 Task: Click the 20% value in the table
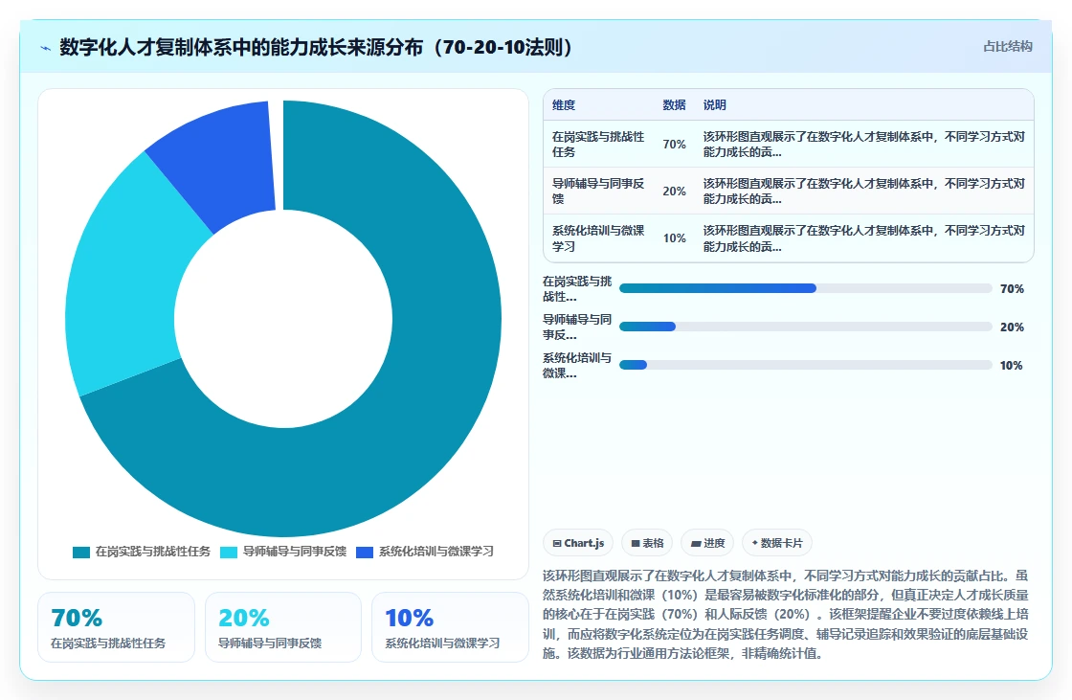[x=674, y=191]
